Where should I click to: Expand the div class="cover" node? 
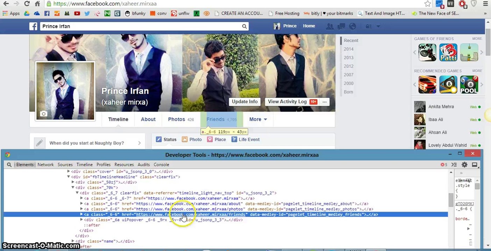(x=69, y=172)
